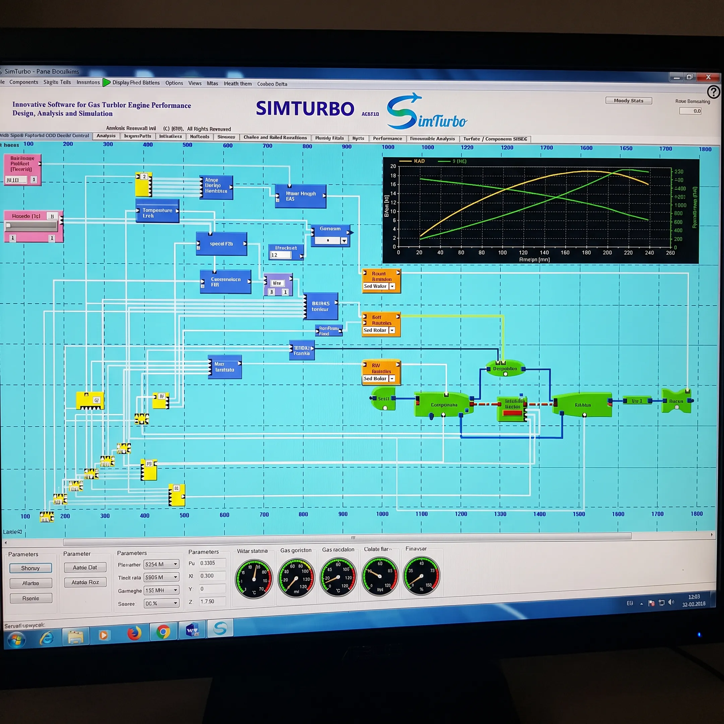
Task: Click the Moody Stats button
Action: [628, 101]
